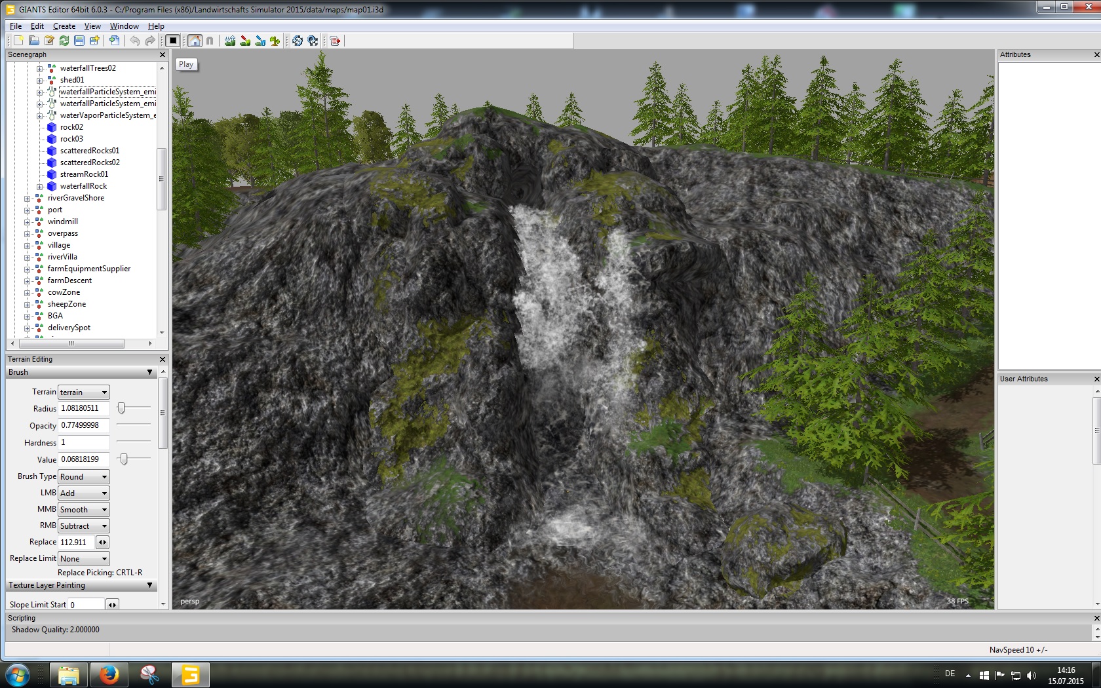This screenshot has height=688, width=1101.
Task: Click the red script export icon
Action: click(x=336, y=41)
